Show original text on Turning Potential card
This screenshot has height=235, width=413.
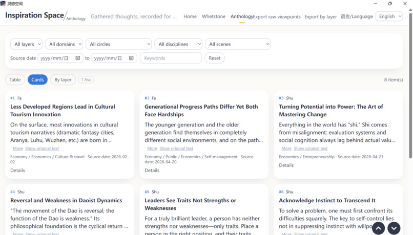point(311,148)
